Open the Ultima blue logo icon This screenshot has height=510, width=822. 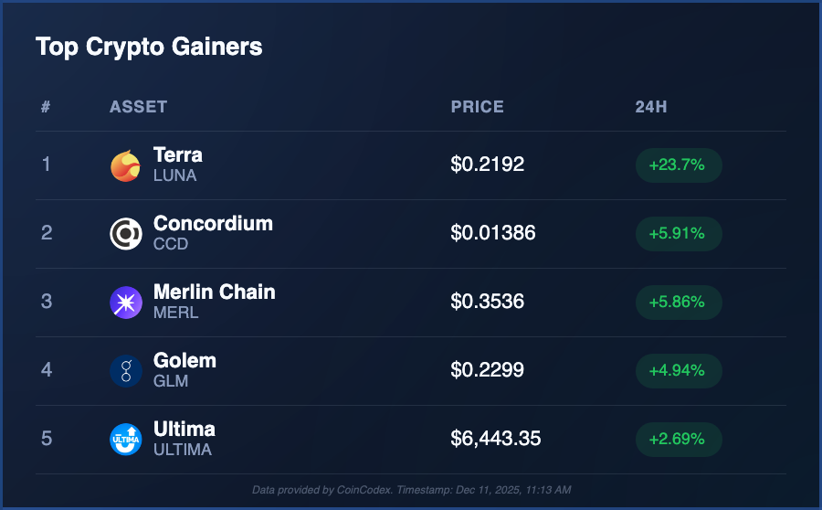[125, 440]
